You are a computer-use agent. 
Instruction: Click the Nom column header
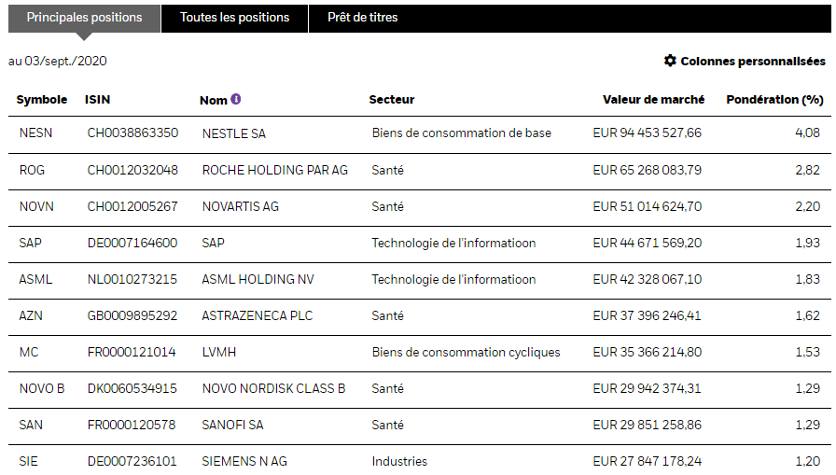click(214, 100)
